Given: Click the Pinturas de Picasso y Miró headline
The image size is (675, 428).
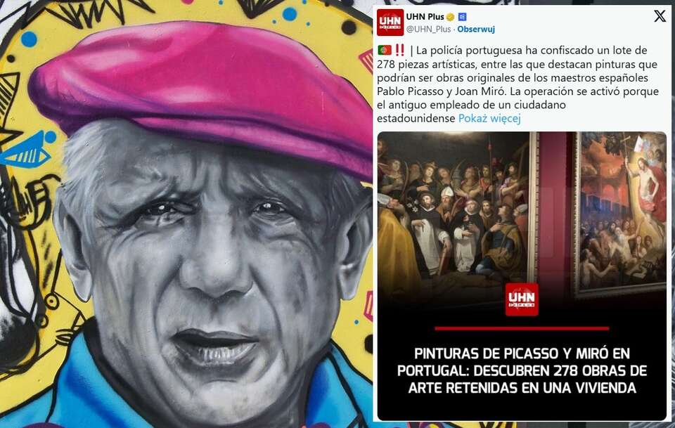Looking at the screenshot, I should 522,371.
